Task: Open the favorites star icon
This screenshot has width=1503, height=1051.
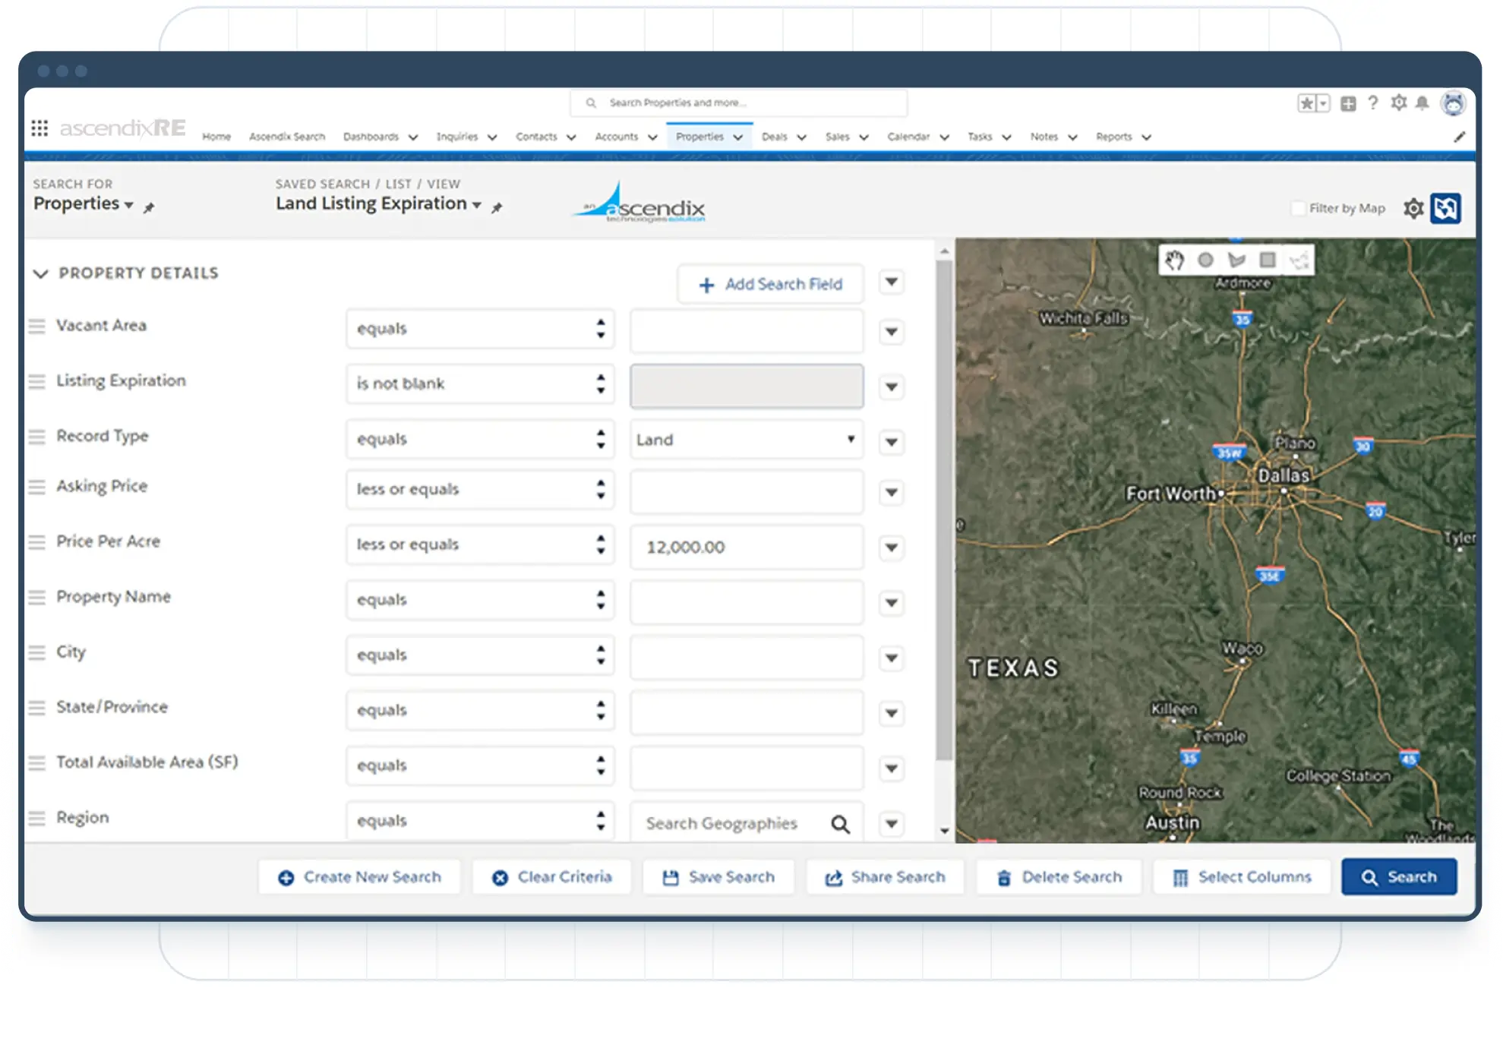Action: [x=1306, y=103]
